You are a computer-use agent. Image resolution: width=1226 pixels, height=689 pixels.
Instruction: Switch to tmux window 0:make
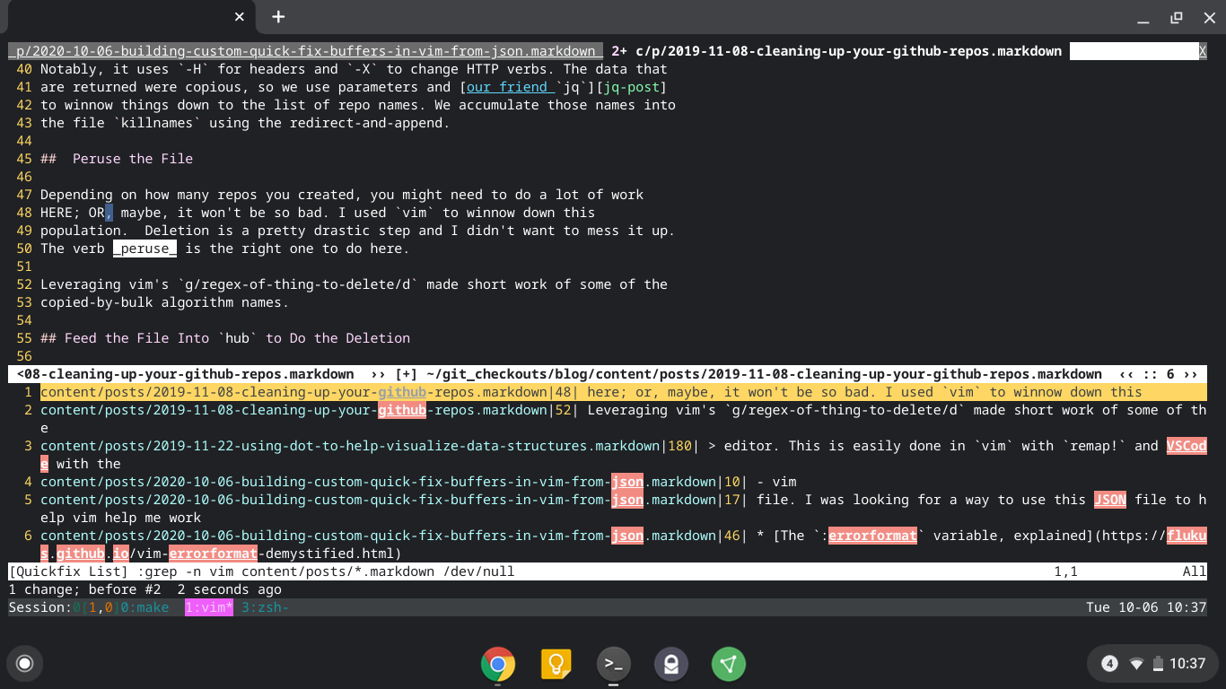coord(144,607)
